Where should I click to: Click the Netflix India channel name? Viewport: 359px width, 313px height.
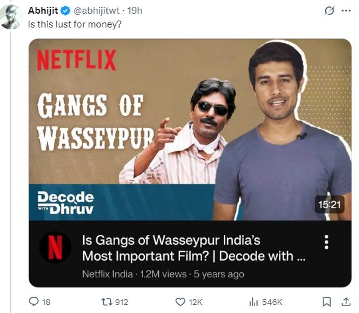point(108,274)
